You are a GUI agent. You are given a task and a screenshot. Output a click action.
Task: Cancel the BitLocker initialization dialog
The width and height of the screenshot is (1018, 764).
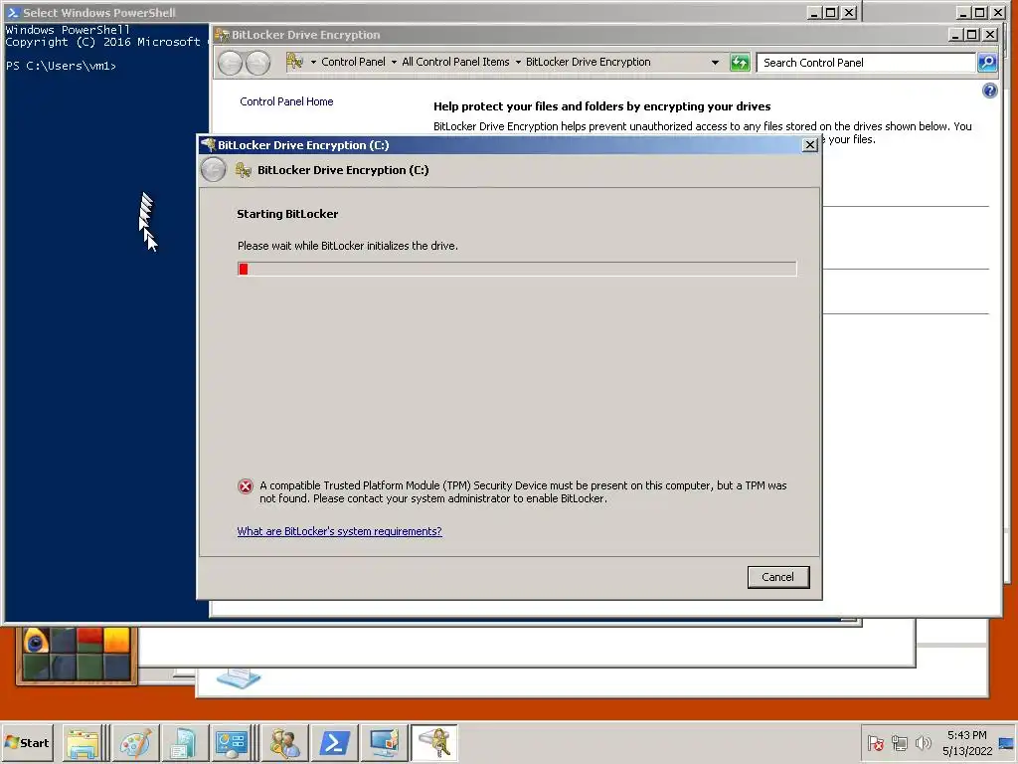tap(777, 577)
